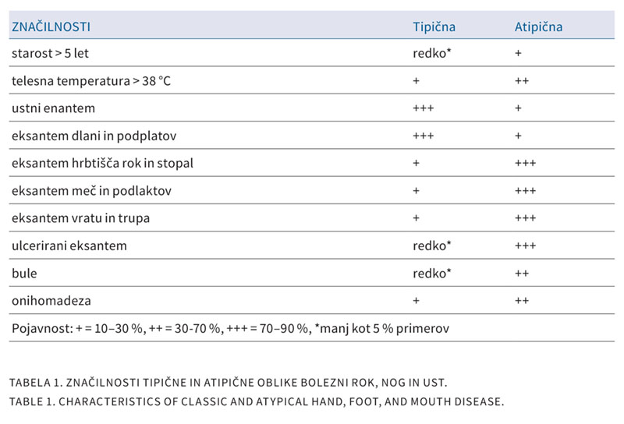Select the 'bule' row label
624x424 pixels.
pos(24,274)
